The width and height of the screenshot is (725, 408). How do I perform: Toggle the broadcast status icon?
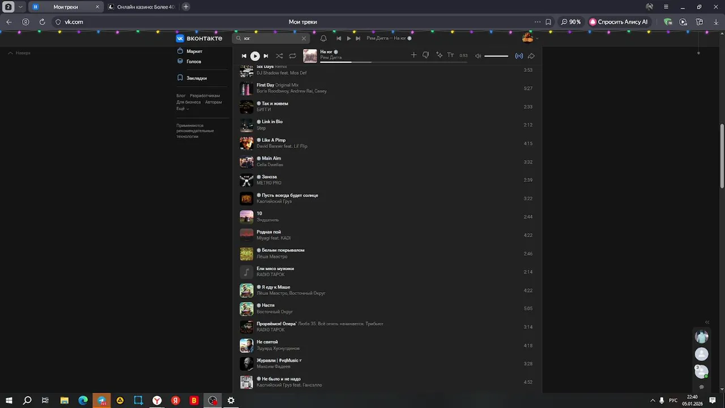tap(519, 56)
